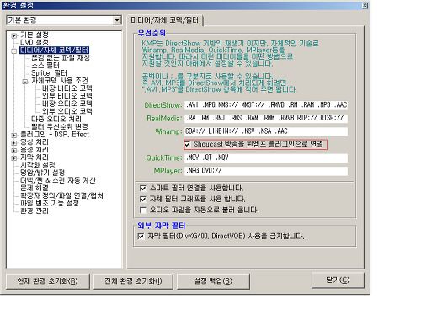
Task: Toggle 자체 필터 그래프 checkbox
Action: (x=143, y=199)
